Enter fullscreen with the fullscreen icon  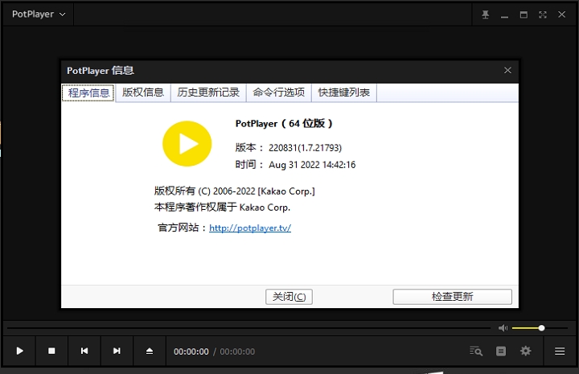click(x=543, y=14)
